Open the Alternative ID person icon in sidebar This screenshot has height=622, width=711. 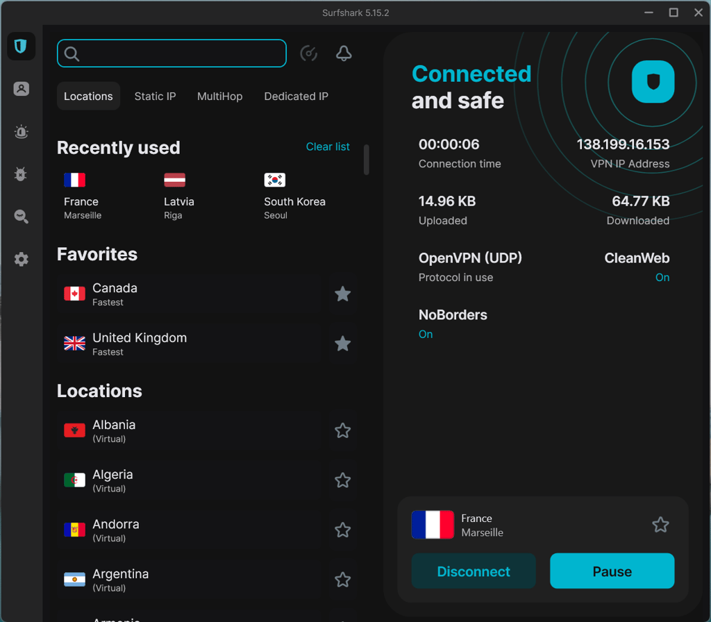click(x=21, y=89)
